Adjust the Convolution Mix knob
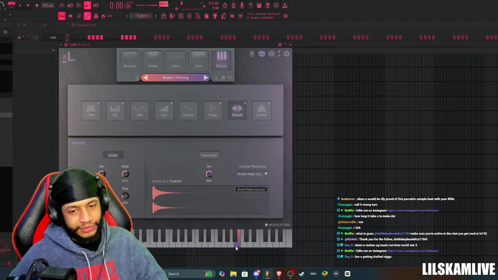This screenshot has height=280, width=498. click(x=209, y=174)
